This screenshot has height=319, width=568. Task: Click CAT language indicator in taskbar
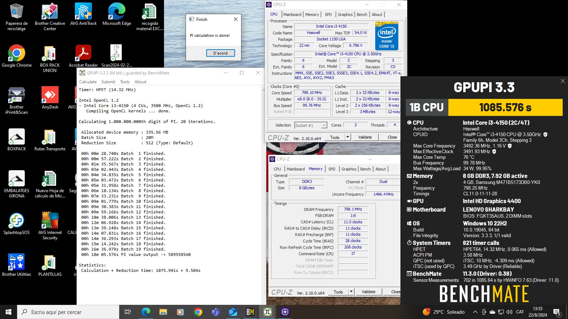pos(520,312)
